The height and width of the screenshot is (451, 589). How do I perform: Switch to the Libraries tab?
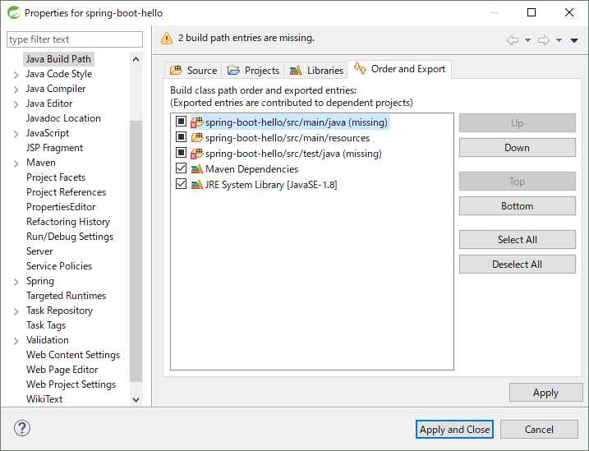316,70
